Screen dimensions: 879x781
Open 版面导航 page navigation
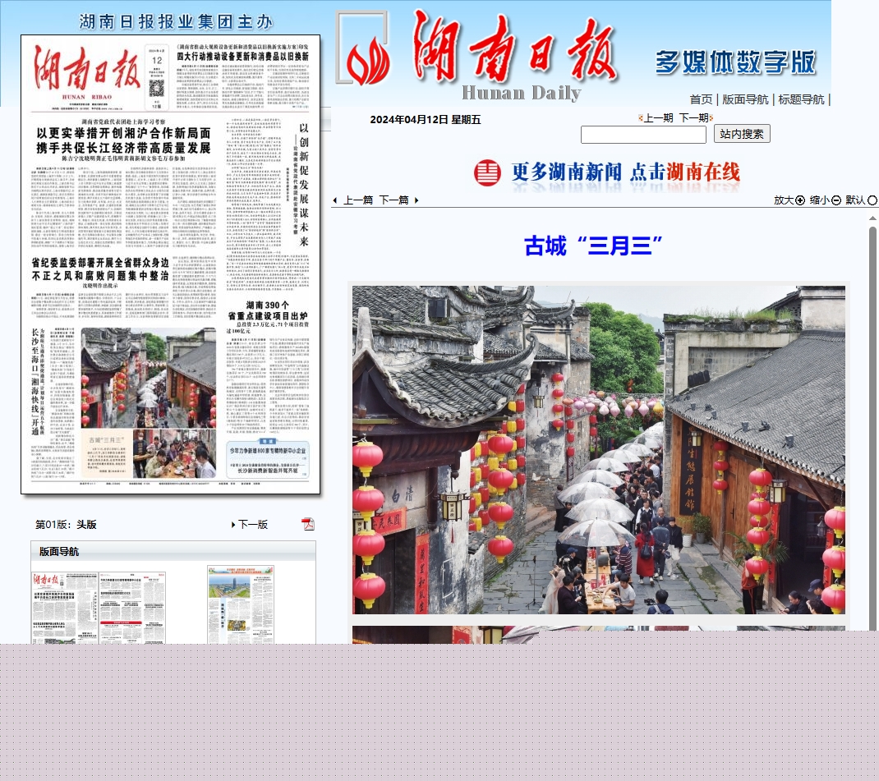[745, 99]
